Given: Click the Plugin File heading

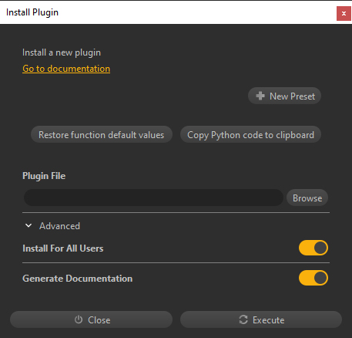Looking at the screenshot, I should [44, 176].
